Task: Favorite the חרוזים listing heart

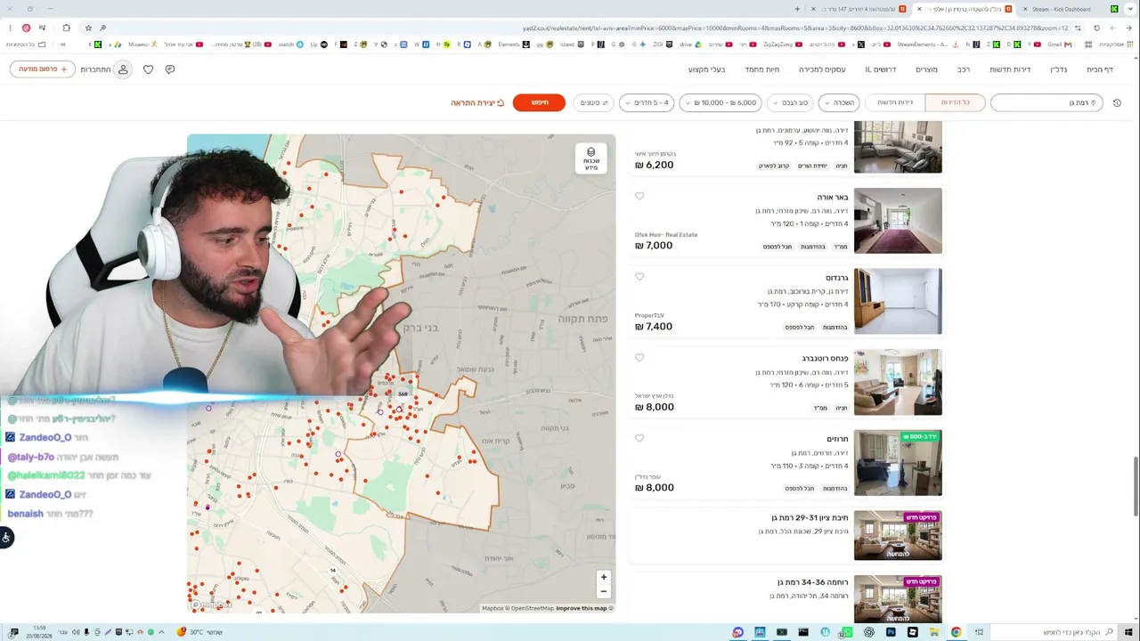Action: point(639,438)
